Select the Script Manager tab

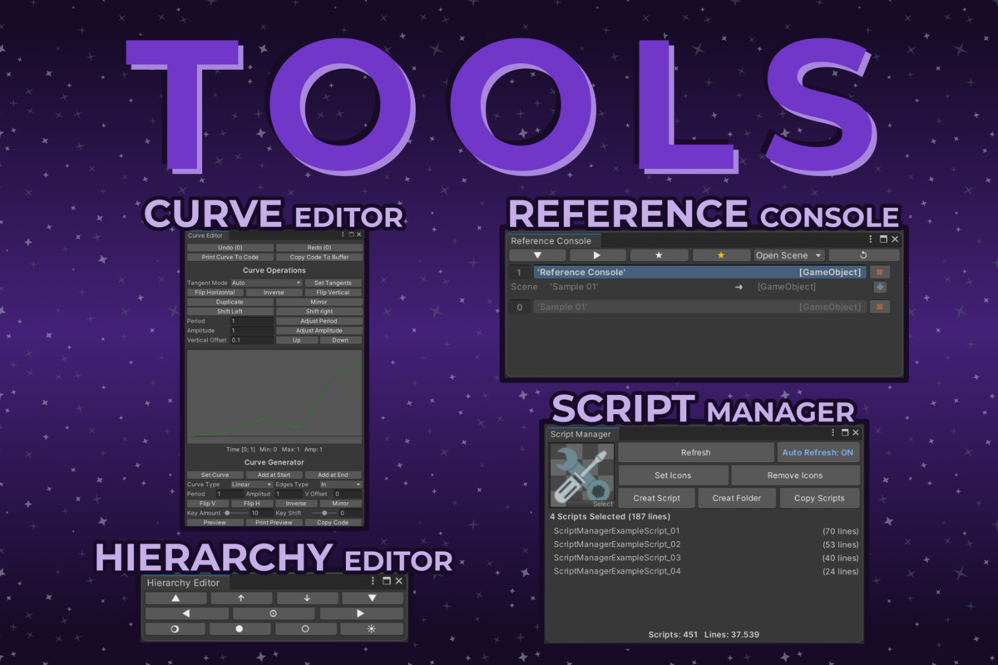[x=581, y=434]
